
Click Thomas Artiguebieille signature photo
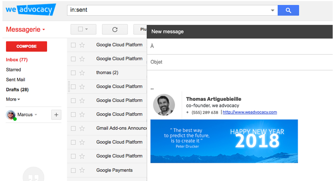pyautogui.click(x=164, y=105)
